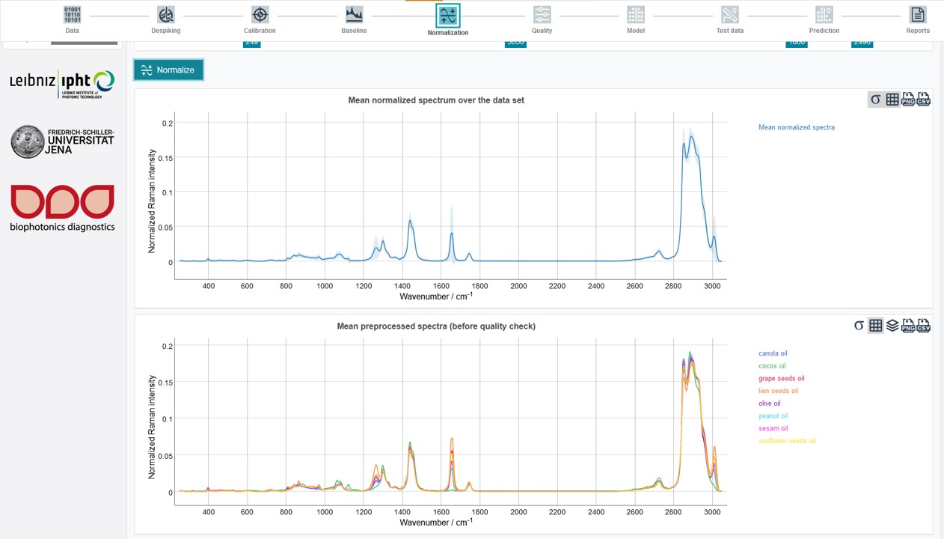The height and width of the screenshot is (539, 944).
Task: Toggle olive oil legend entry
Action: pyautogui.click(x=770, y=404)
